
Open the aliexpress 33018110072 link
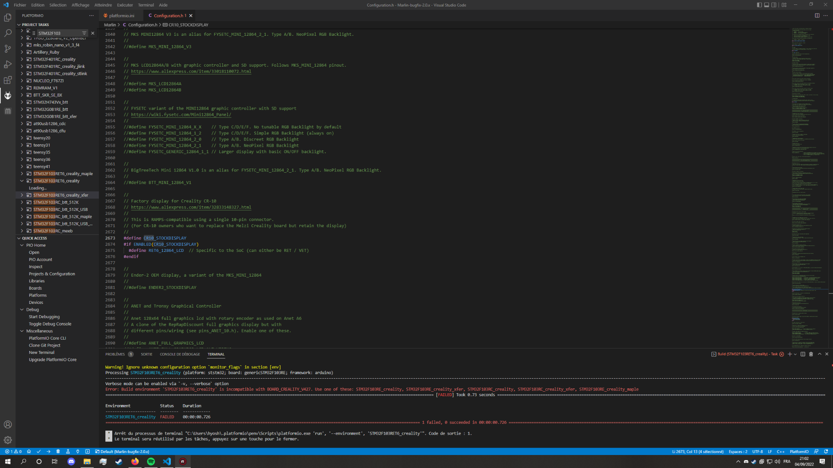[191, 71]
